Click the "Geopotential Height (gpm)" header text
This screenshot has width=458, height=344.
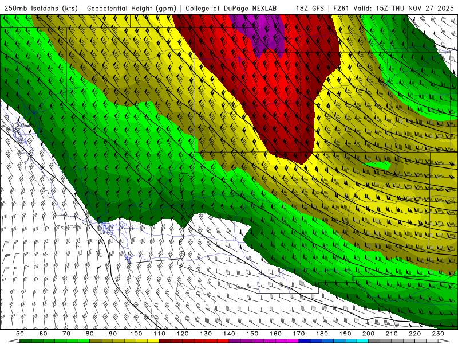(x=132, y=8)
